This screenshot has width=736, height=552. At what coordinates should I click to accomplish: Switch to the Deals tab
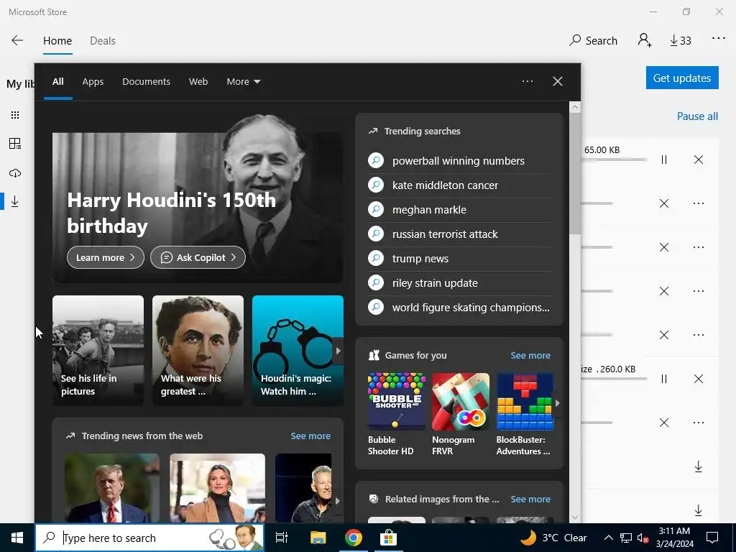[103, 41]
